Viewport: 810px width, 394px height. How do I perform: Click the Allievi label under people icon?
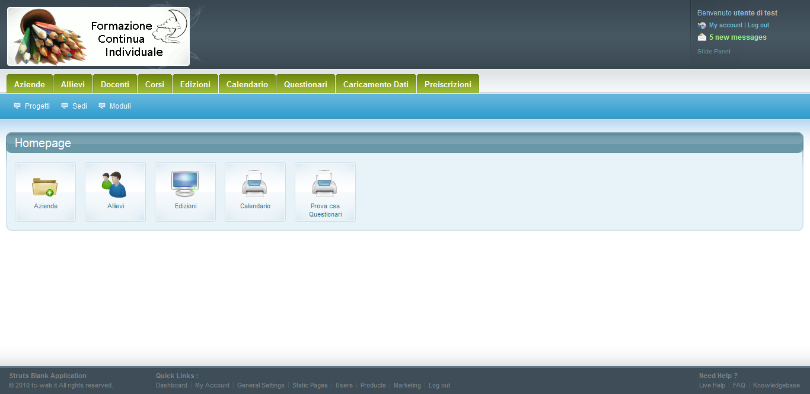point(116,206)
